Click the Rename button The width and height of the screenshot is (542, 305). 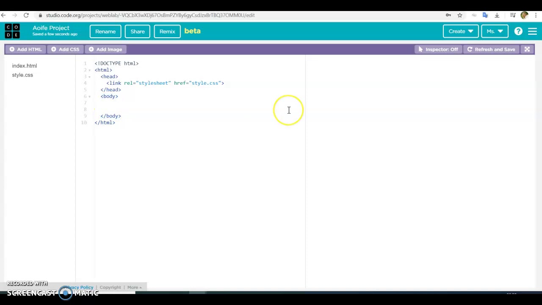coord(105,31)
